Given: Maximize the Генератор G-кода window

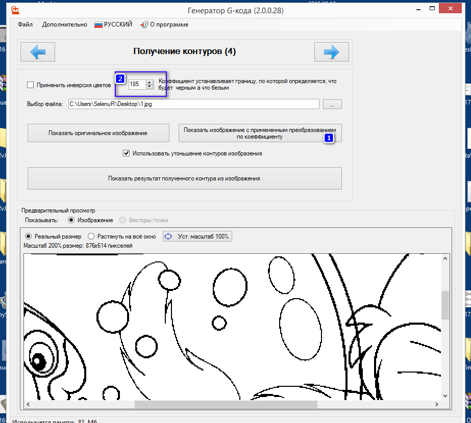Looking at the screenshot, I should coord(432,9).
